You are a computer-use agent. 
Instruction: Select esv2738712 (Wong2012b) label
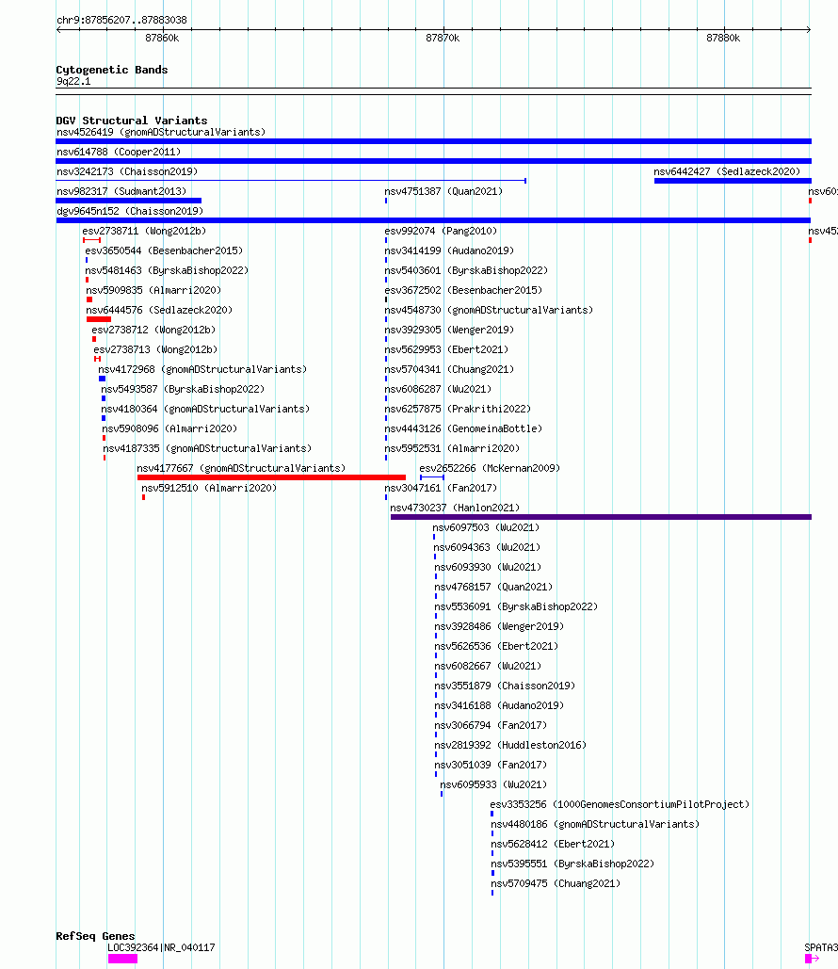point(153,330)
